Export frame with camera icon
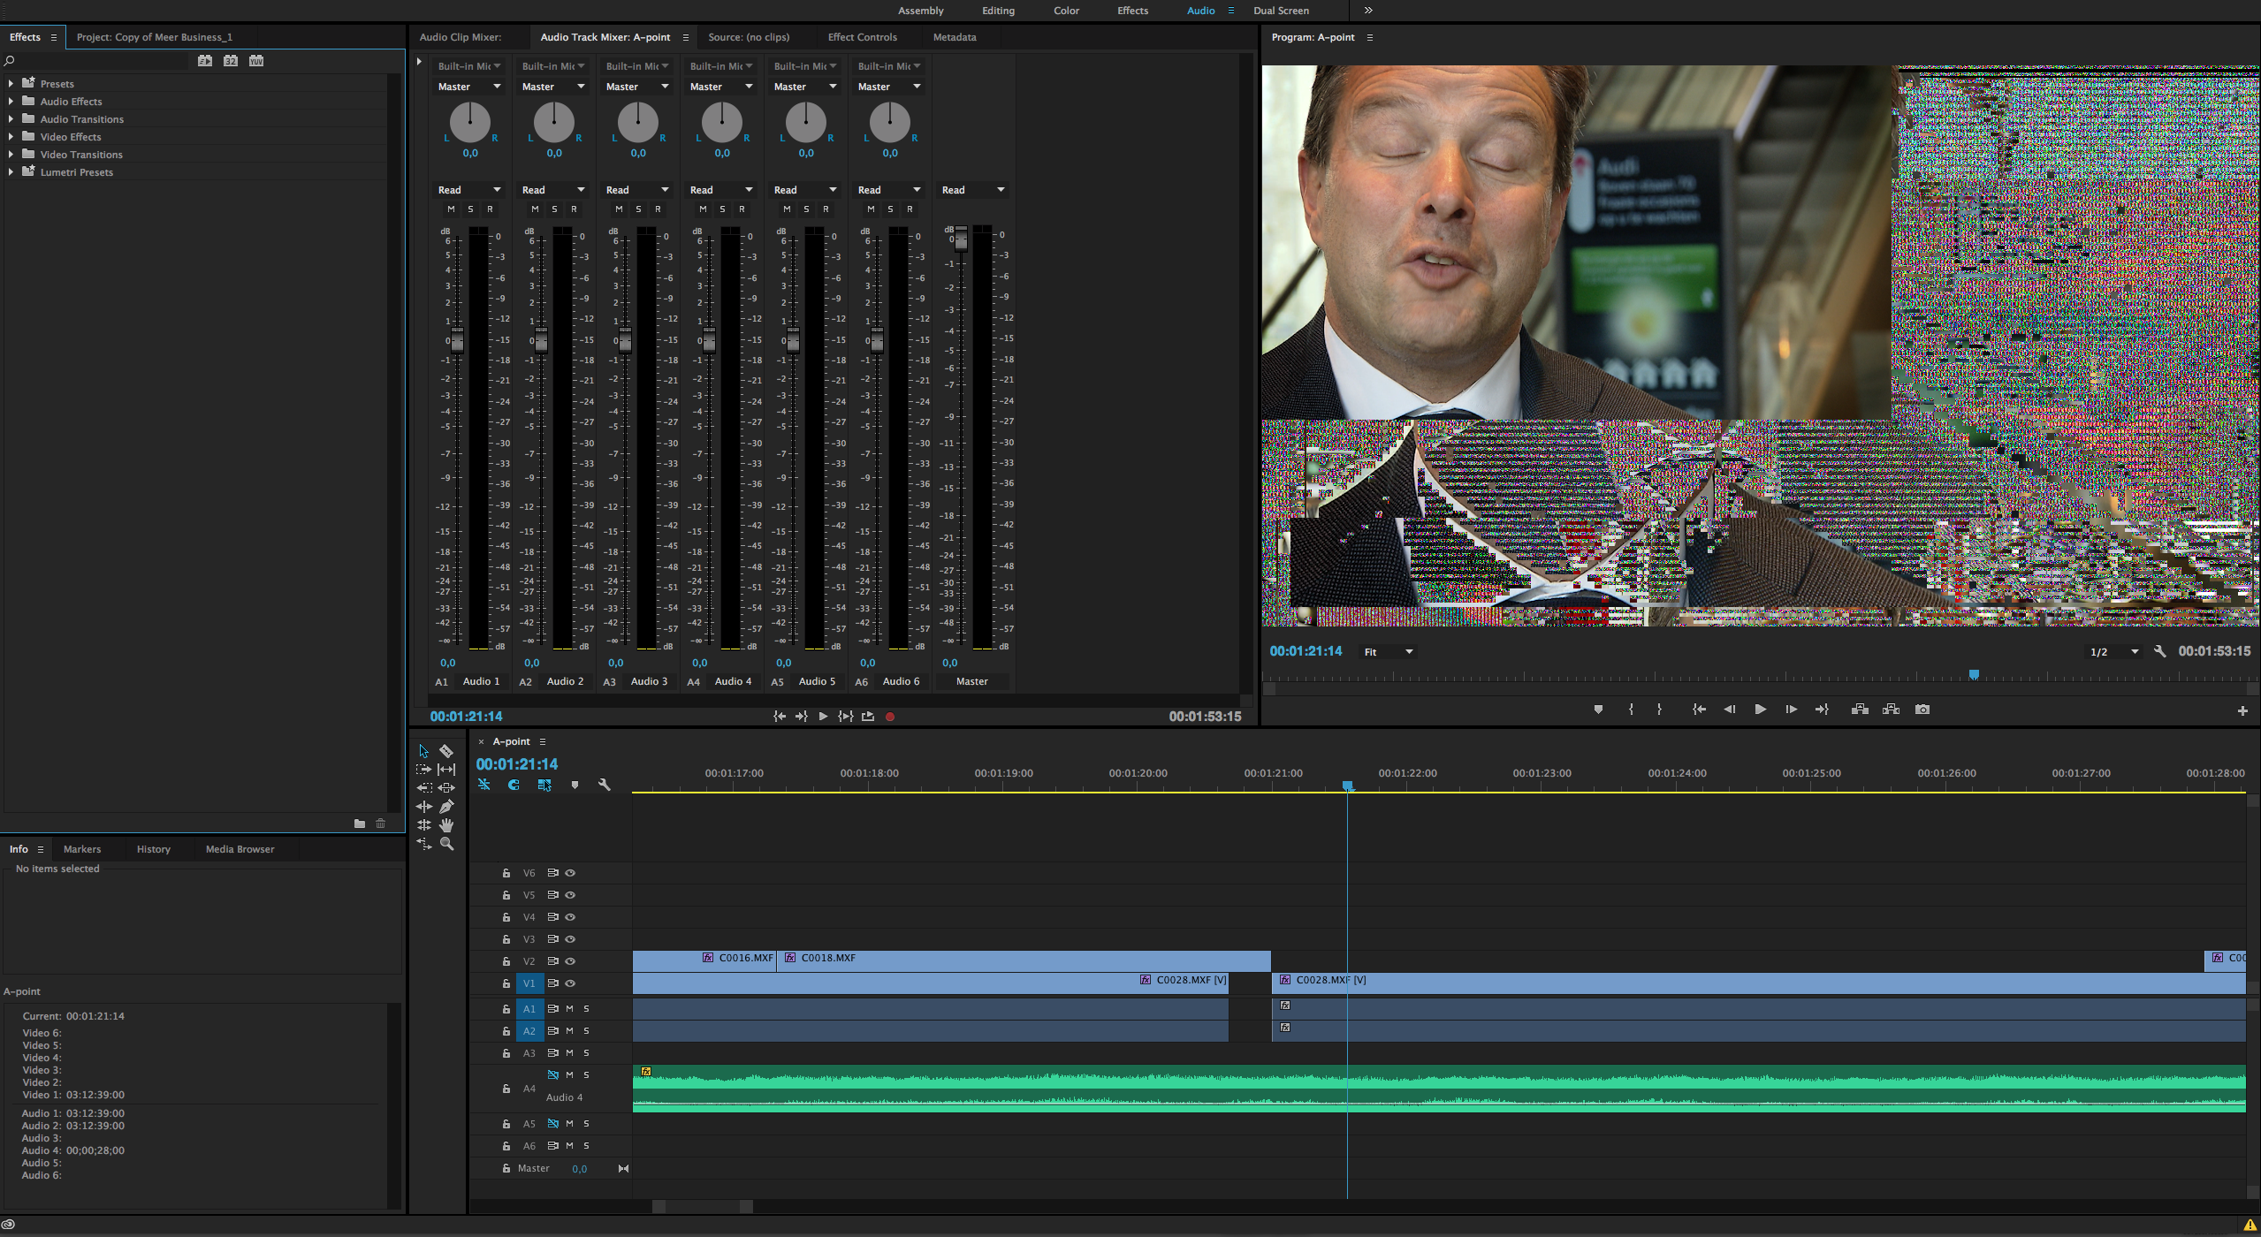 pos(1922,710)
